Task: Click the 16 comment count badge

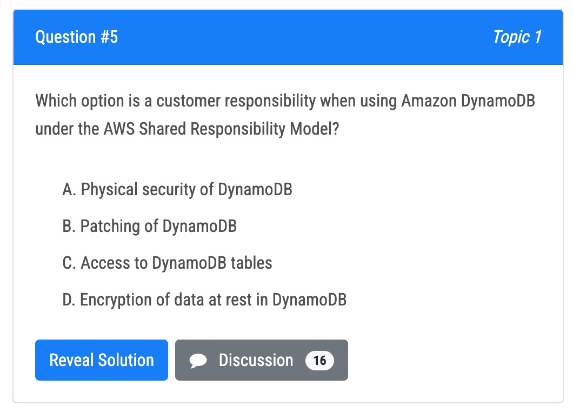Action: click(319, 360)
